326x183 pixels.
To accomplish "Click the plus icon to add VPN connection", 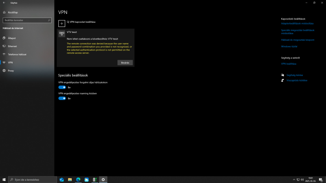I will click(x=62, y=24).
